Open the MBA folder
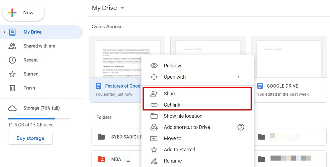 pos(116,159)
